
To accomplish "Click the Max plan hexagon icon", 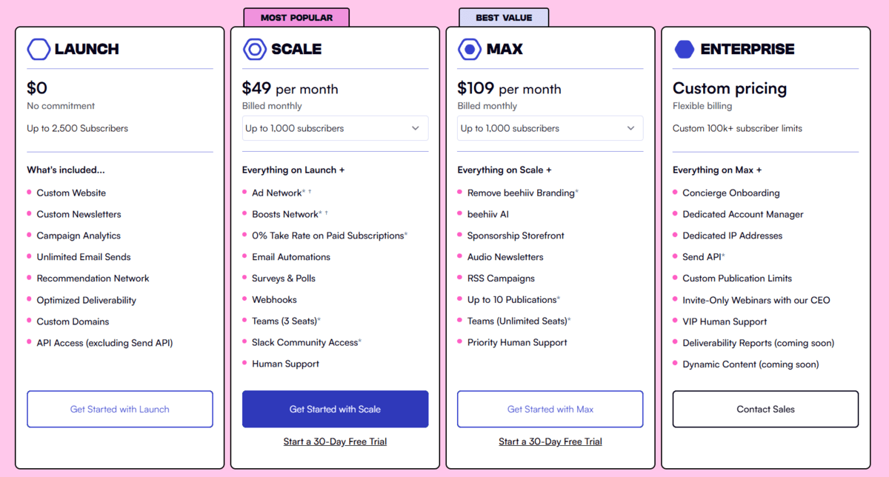I will tap(468, 49).
